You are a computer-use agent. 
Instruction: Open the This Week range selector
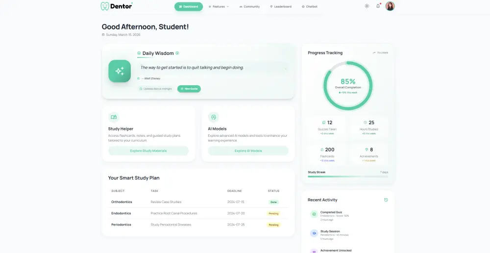[x=380, y=53]
